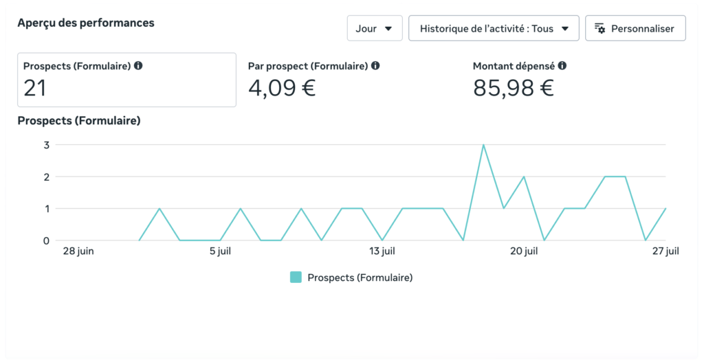Click the 27 juil endpoint on the chart
Screen dimensions: 704x362
(665, 209)
